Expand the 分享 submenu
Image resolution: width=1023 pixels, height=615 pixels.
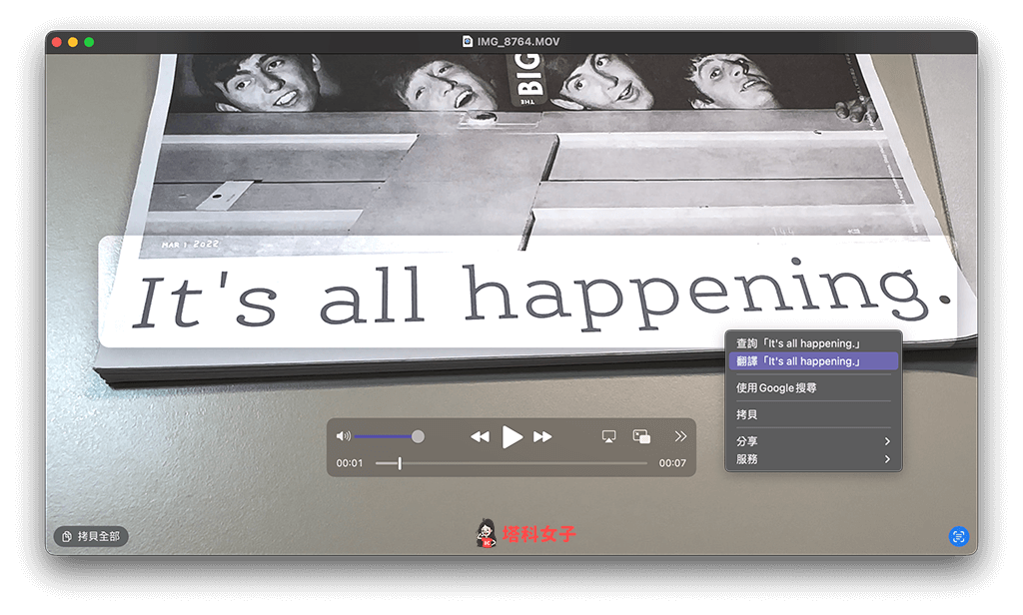(x=813, y=441)
